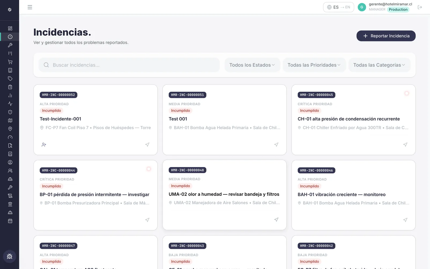Open the activity pulse sidebar icon
The width and height of the screenshot is (430, 269).
(10, 104)
